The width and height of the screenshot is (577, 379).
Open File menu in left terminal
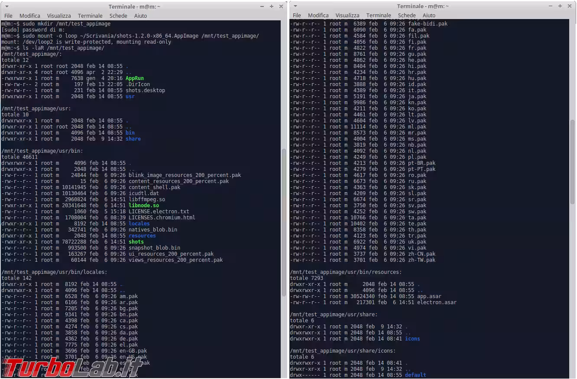click(x=8, y=16)
